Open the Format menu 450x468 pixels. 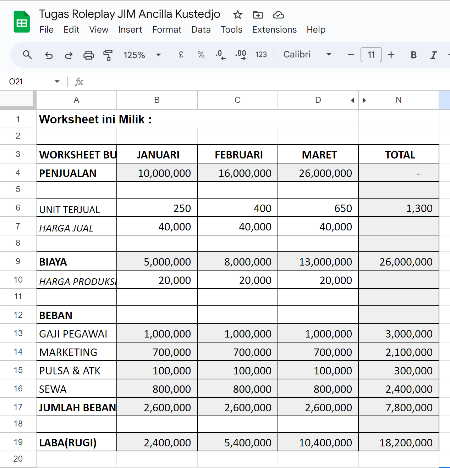click(167, 30)
